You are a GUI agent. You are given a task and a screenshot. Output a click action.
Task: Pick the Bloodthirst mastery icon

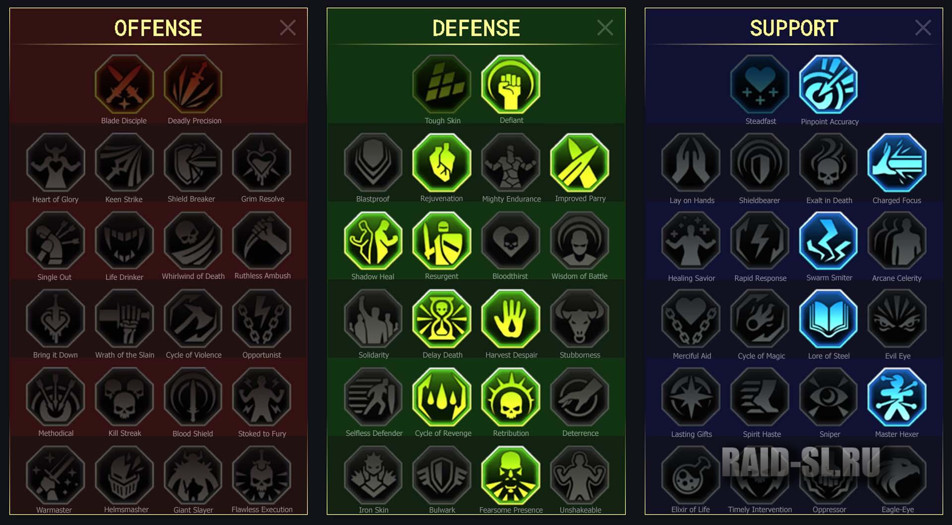[x=511, y=241]
